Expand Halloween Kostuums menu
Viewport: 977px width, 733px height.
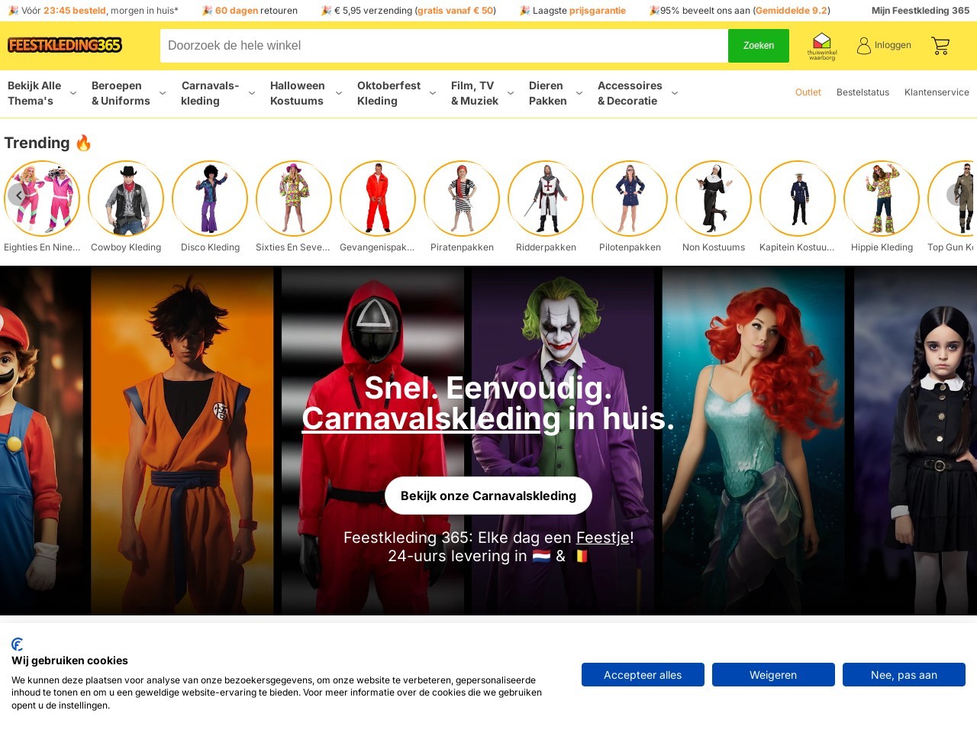tap(305, 93)
